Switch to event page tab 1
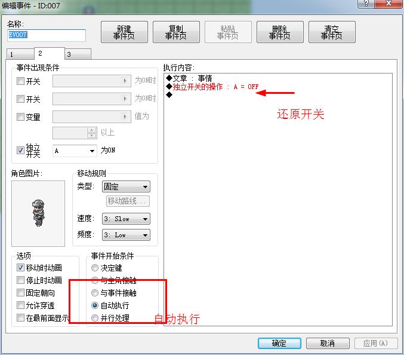404x355 pixels. 20,54
